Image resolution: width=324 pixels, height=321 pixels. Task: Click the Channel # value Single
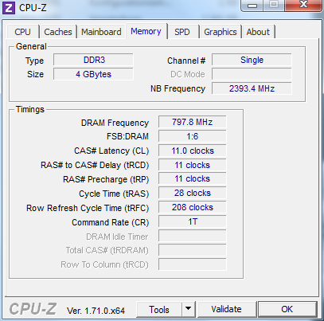click(x=252, y=60)
